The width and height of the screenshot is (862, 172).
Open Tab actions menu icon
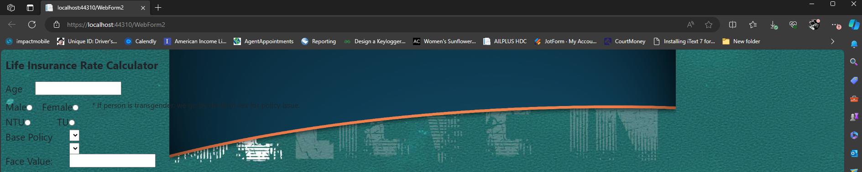pyautogui.click(x=30, y=8)
